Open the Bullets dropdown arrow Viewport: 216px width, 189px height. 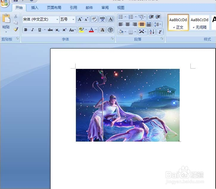(x=125, y=17)
